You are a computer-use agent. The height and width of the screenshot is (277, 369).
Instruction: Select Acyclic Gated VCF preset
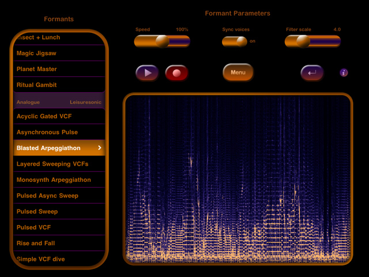click(59, 117)
